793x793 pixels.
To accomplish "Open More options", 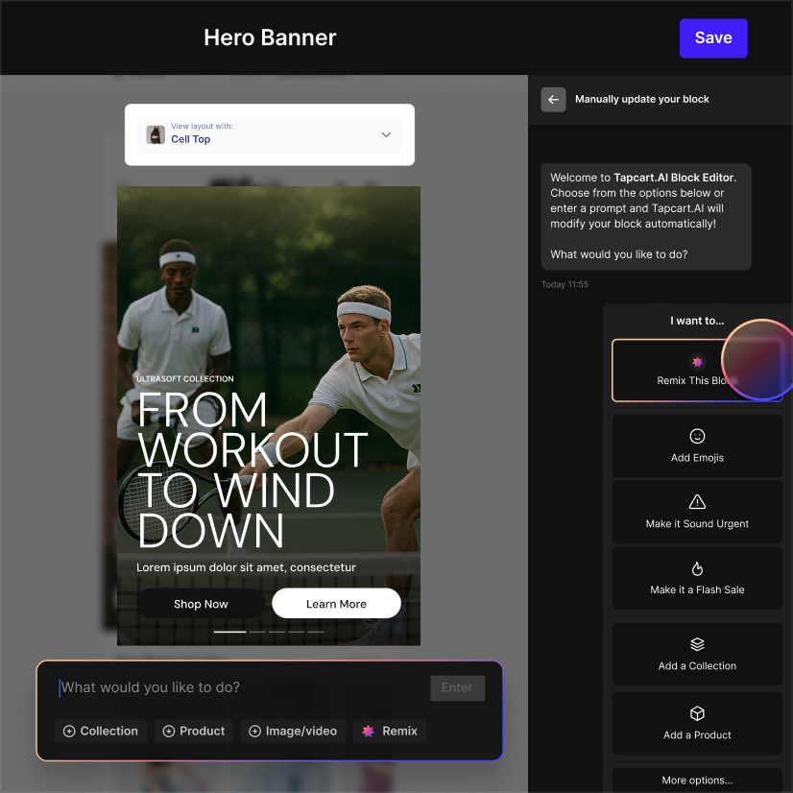I will tap(697, 780).
